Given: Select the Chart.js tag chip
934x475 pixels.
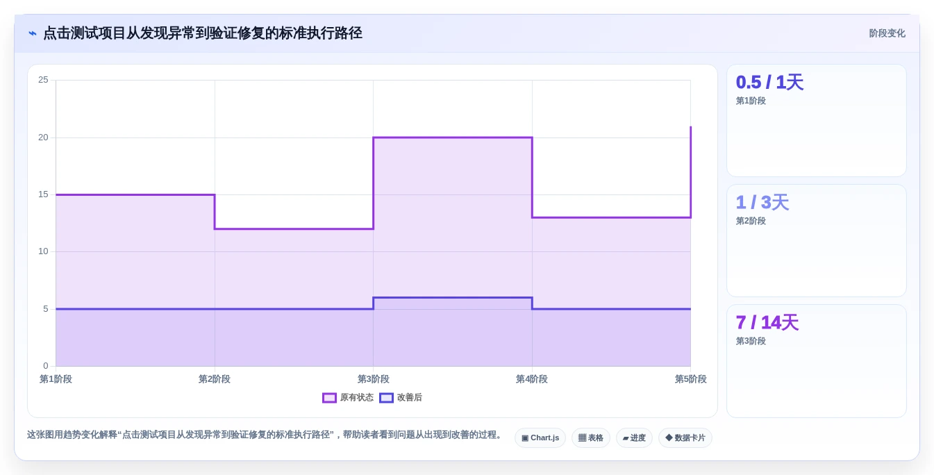Looking at the screenshot, I should (540, 438).
